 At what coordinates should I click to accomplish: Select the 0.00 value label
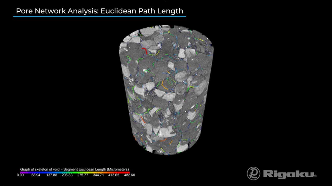pyautogui.click(x=20, y=175)
